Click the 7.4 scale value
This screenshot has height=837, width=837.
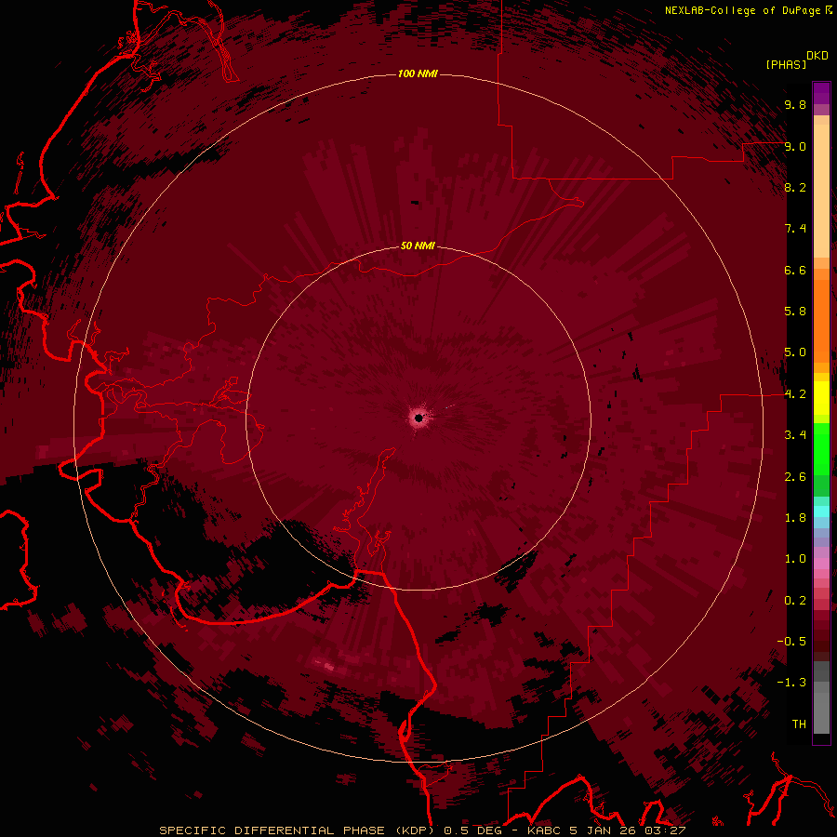[x=795, y=229]
